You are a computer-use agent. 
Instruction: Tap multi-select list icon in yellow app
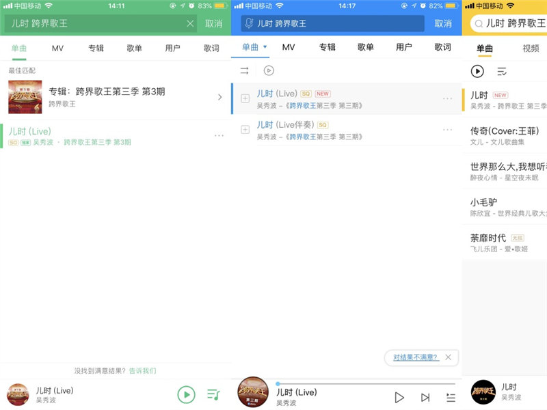502,72
